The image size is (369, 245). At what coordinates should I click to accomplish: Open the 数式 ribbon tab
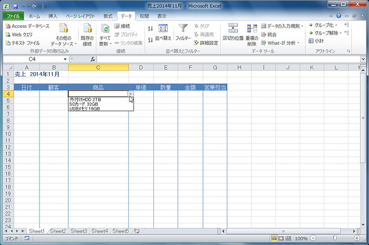coord(108,16)
